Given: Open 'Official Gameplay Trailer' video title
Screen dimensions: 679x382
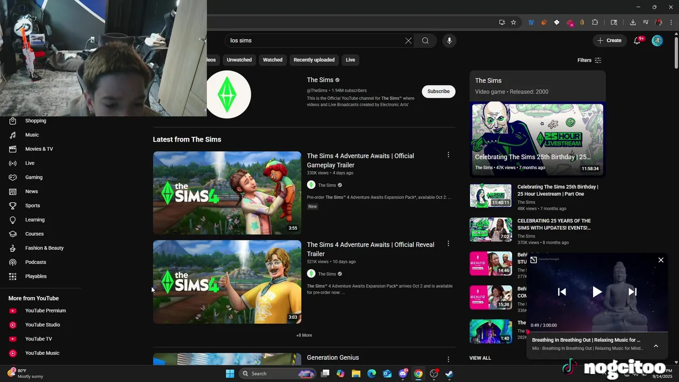Looking at the screenshot, I should coord(360,160).
